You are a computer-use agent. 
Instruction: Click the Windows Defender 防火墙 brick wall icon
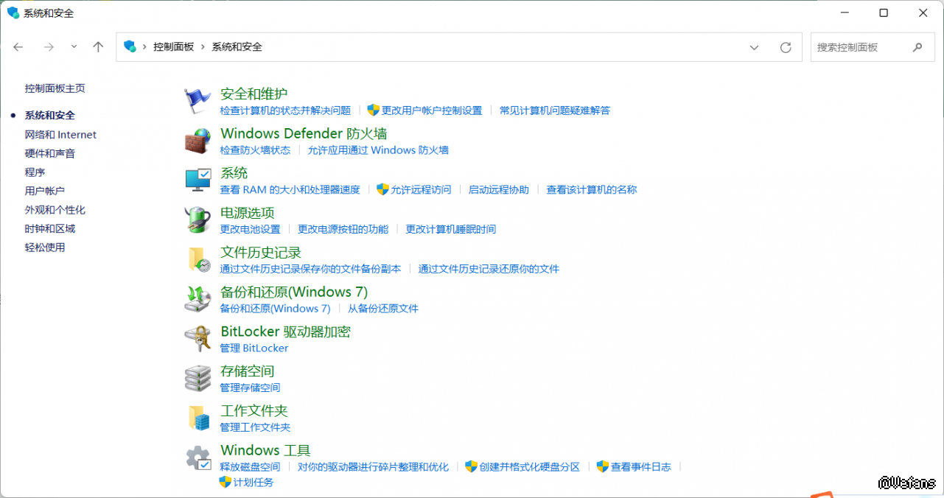click(197, 141)
